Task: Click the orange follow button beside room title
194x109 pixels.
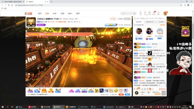Action: point(113,19)
